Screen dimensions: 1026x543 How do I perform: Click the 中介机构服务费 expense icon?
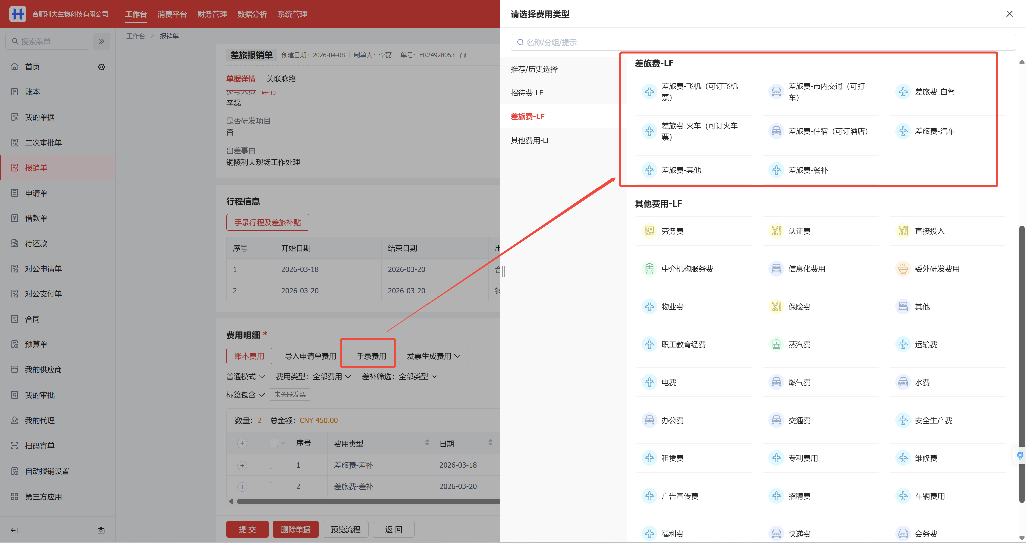coord(649,269)
